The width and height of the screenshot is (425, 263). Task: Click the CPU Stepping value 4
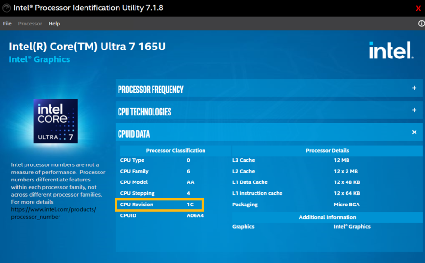point(188,193)
